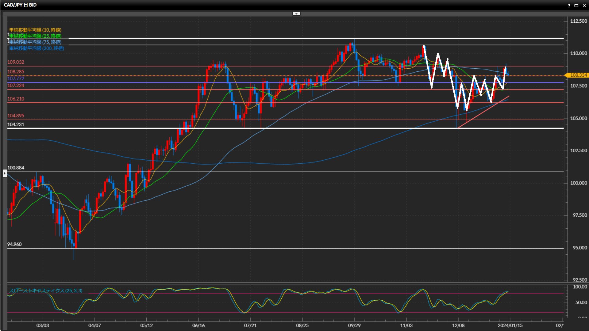Select the blue SMA (200) indicator label
Screen dimensions: 589x331
tap(37, 48)
